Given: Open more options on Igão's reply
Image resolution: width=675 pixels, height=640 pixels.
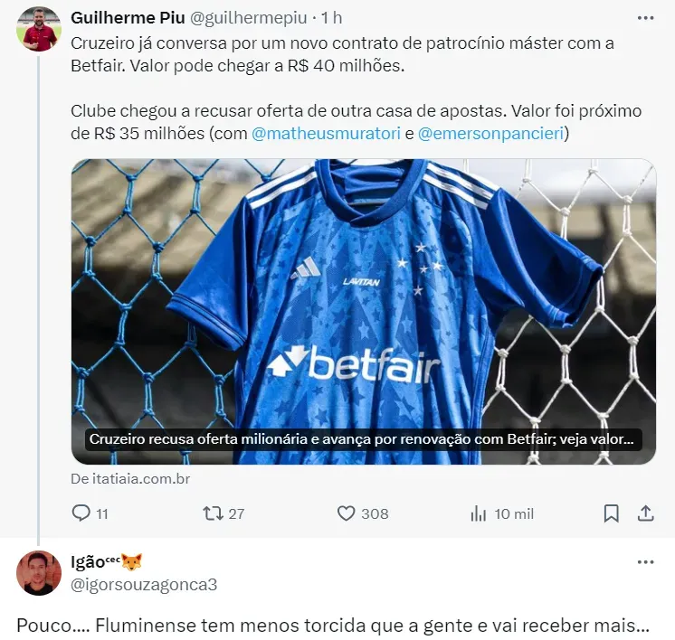Looking at the screenshot, I should [646, 562].
